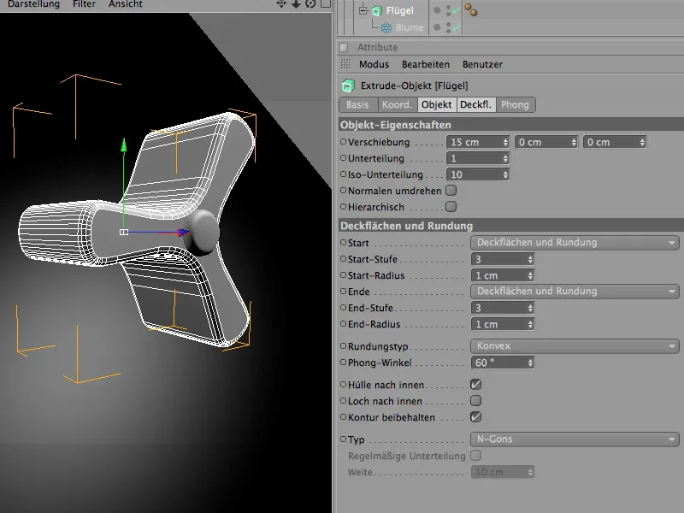The image size is (684, 513).
Task: Click the viewport pan (move camera) icon
Action: click(280, 4)
